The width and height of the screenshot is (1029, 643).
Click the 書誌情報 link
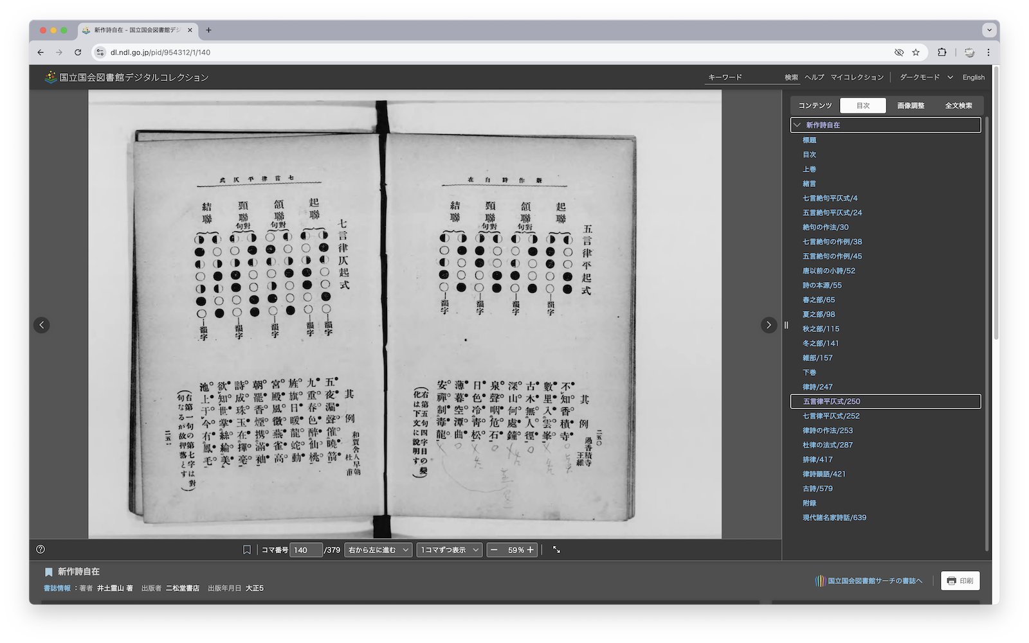(x=57, y=588)
